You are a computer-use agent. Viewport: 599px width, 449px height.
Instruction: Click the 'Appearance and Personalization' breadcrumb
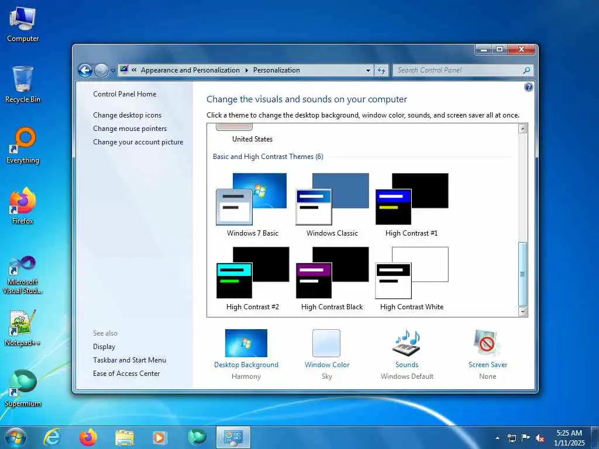tap(190, 70)
